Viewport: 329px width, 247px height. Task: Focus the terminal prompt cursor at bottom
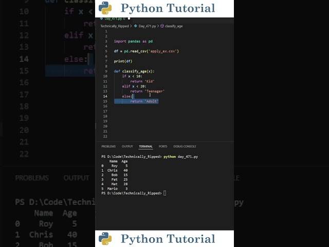pos(164,193)
